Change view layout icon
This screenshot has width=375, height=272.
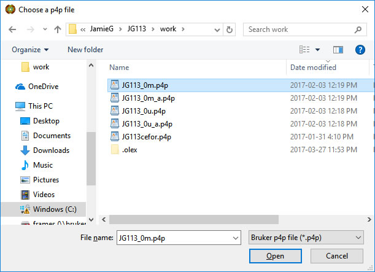point(304,50)
